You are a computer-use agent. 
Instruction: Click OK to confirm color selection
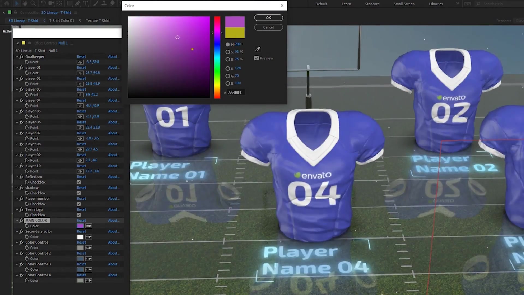(x=269, y=17)
